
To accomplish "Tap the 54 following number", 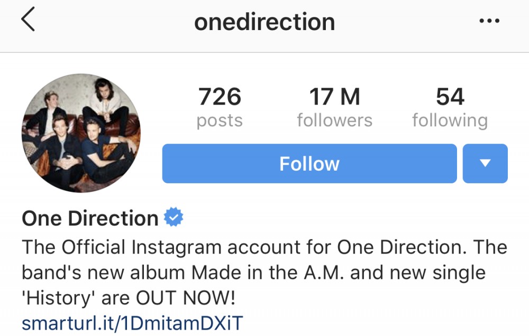I will [450, 97].
